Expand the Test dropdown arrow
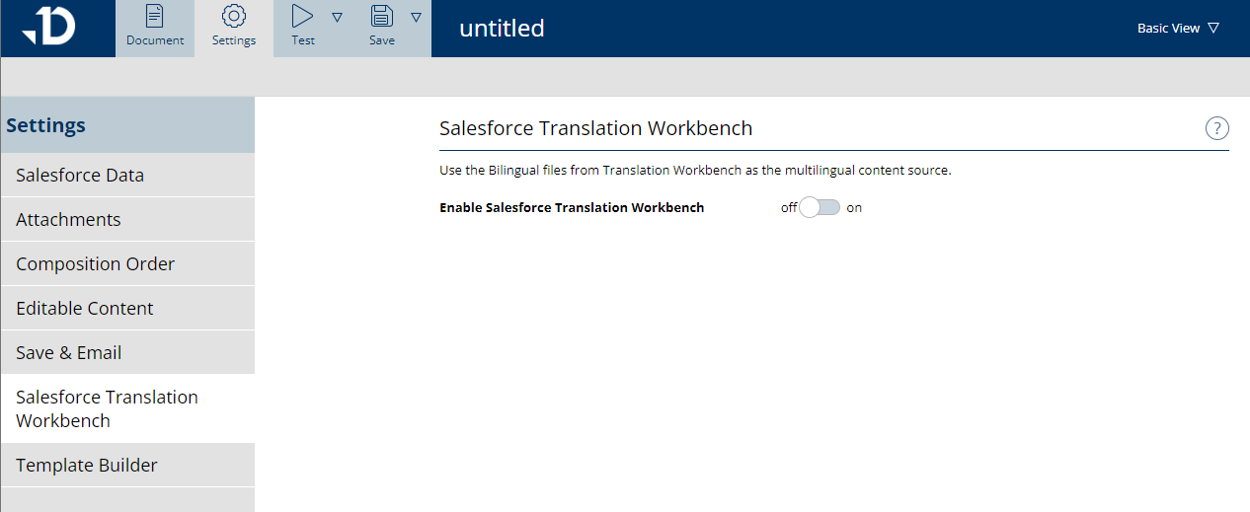Viewport: 1250px width, 512px height. [337, 17]
